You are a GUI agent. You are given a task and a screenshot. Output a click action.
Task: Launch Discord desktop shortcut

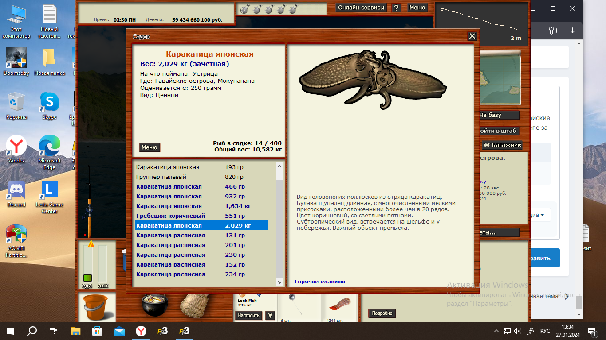click(x=16, y=193)
